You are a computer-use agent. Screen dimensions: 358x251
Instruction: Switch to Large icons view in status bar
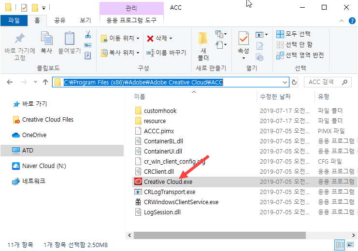tap(350, 245)
